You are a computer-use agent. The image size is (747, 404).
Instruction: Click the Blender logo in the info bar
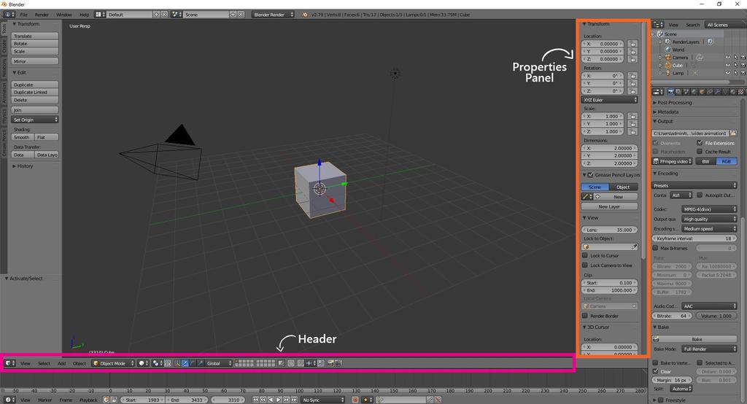point(305,15)
